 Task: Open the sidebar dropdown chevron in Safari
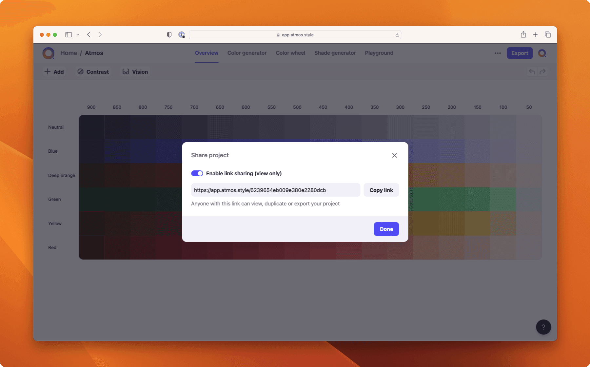click(78, 34)
